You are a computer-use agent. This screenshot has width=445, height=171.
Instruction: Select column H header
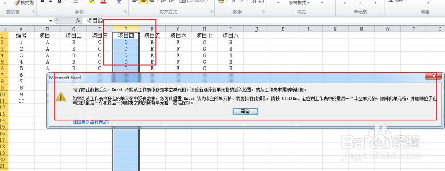[204, 29]
